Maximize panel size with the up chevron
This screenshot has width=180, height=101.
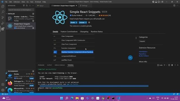tap(175, 65)
